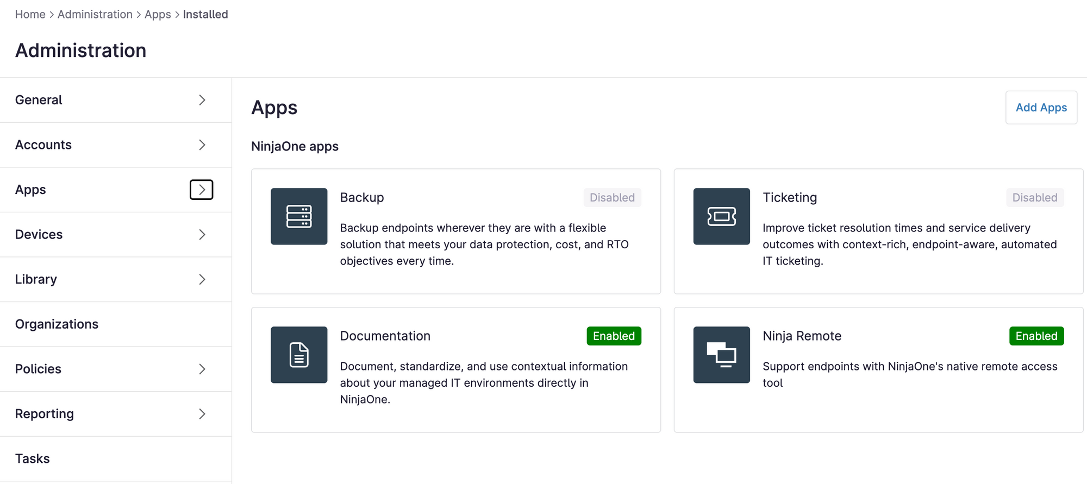Open the Library sidebar item

click(x=116, y=279)
